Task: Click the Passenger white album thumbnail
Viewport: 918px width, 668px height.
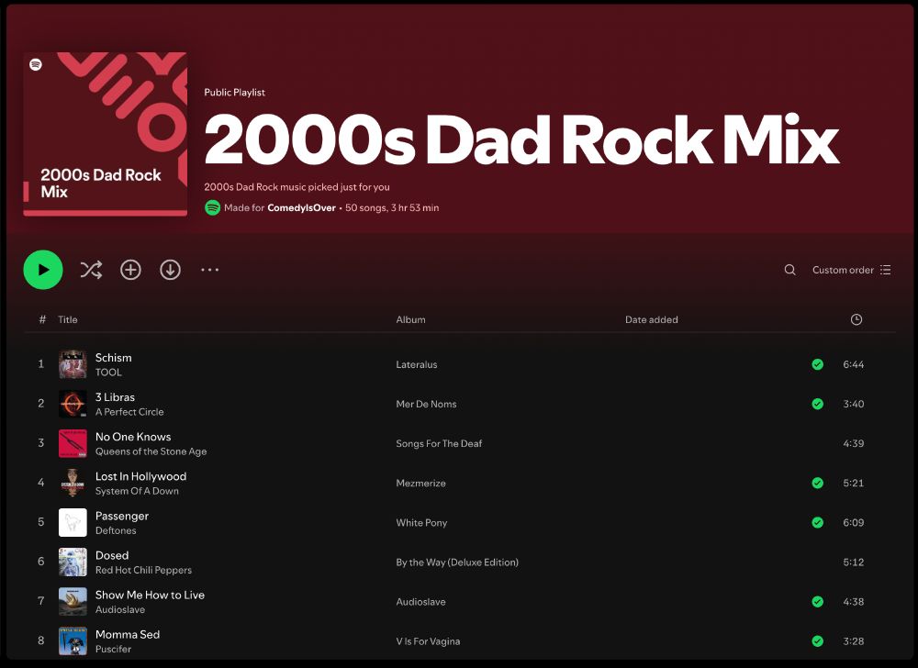Action: 73,522
